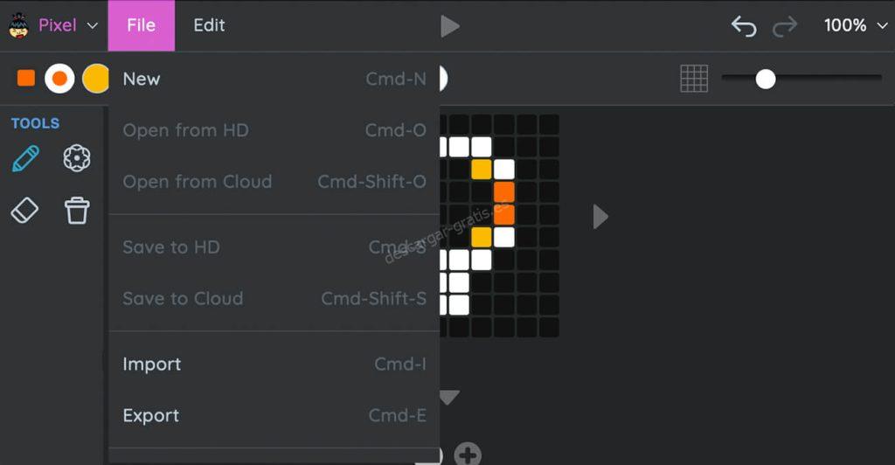Select the pencil drawing tool
Screen dimensions: 895x465
25,158
